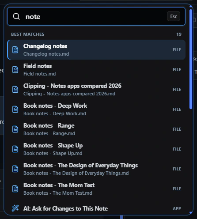Image resolution: width=197 pixels, height=219 pixels.
Task: Click the file icon beside Changelog notes
Action: [15, 50]
